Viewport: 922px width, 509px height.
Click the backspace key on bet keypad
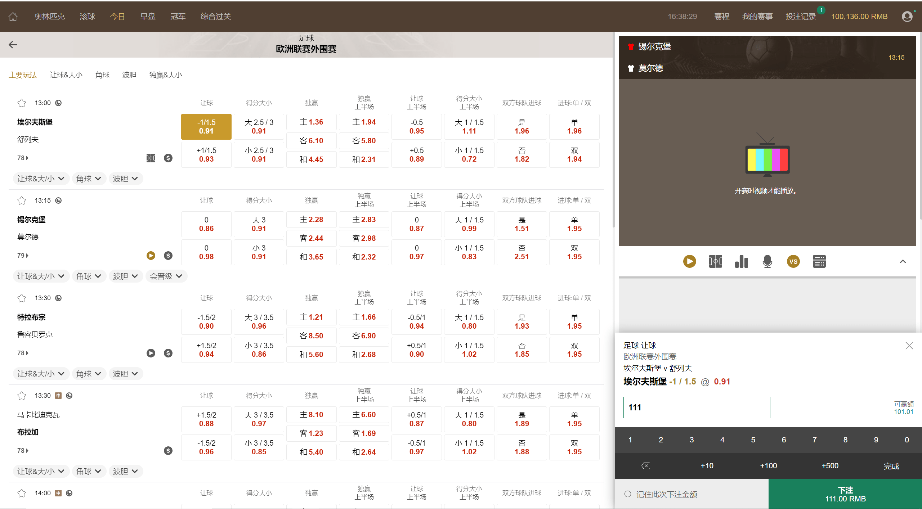point(646,466)
